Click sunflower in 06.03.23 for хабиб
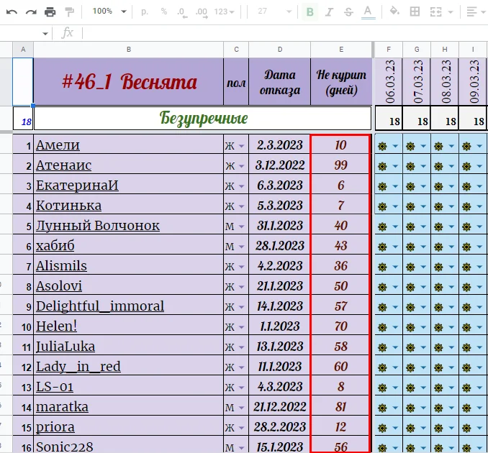The image size is (488, 453). pyautogui.click(x=382, y=247)
